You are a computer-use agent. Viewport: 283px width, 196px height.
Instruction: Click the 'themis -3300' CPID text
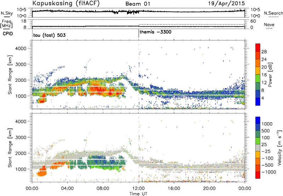pos(155,32)
